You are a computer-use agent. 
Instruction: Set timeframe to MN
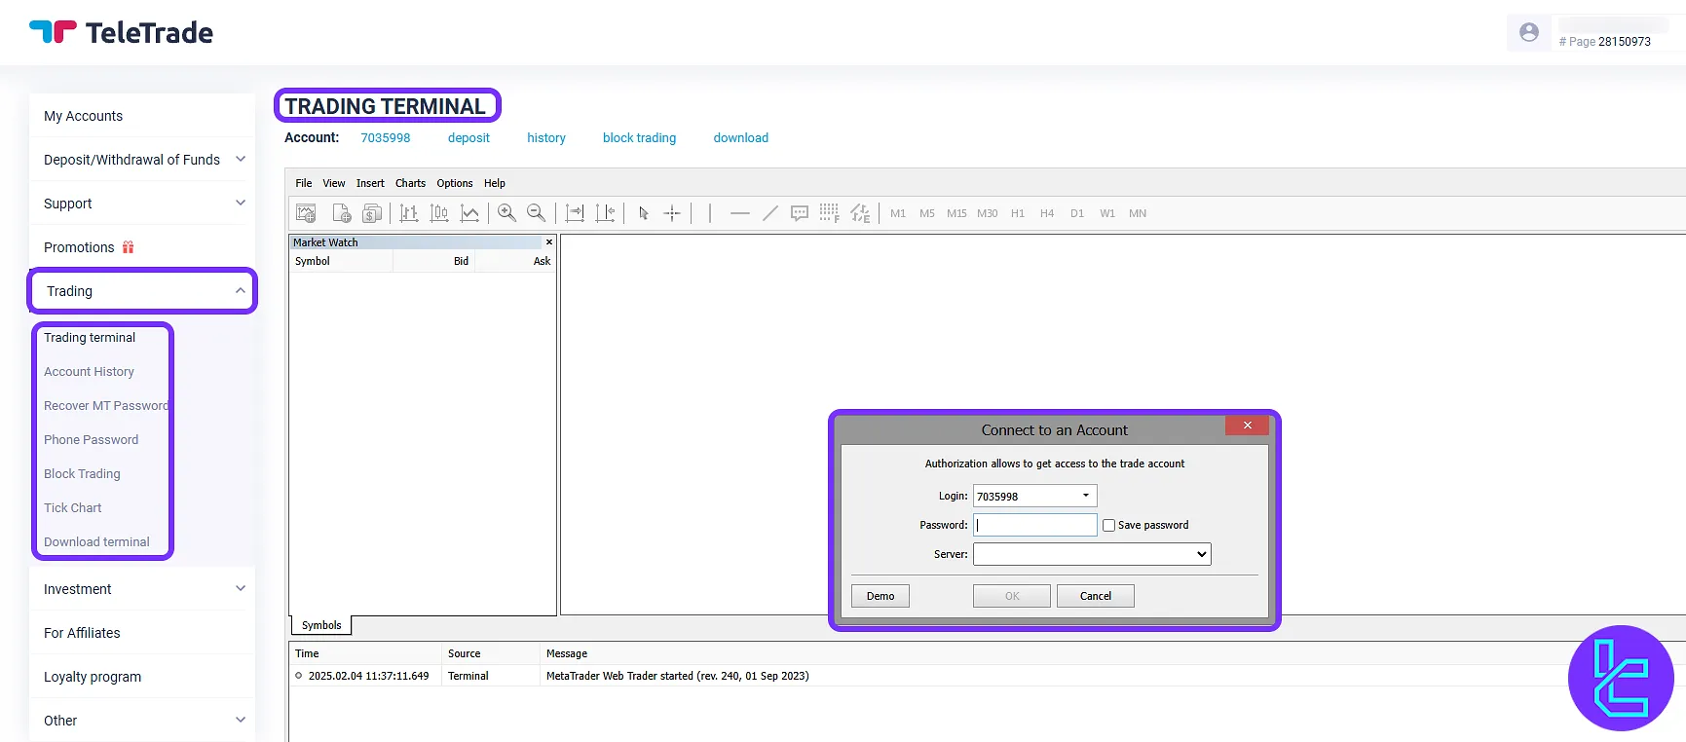point(1138,213)
